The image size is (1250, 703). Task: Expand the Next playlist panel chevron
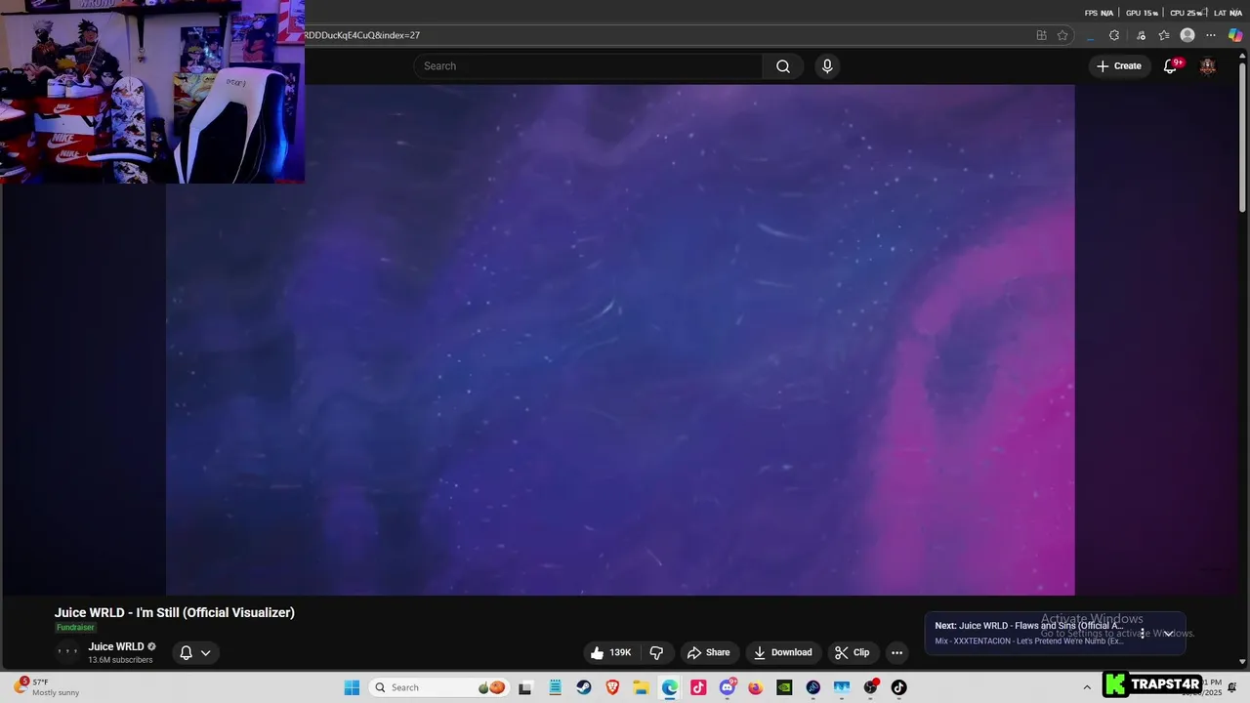(1168, 634)
